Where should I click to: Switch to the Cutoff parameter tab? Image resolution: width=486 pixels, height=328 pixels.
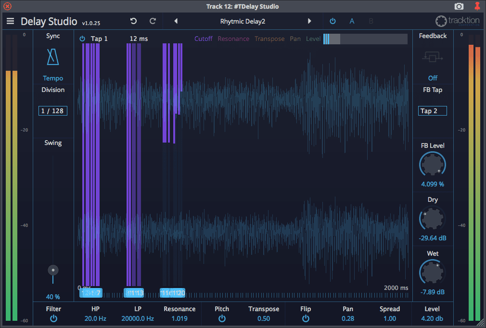(203, 39)
